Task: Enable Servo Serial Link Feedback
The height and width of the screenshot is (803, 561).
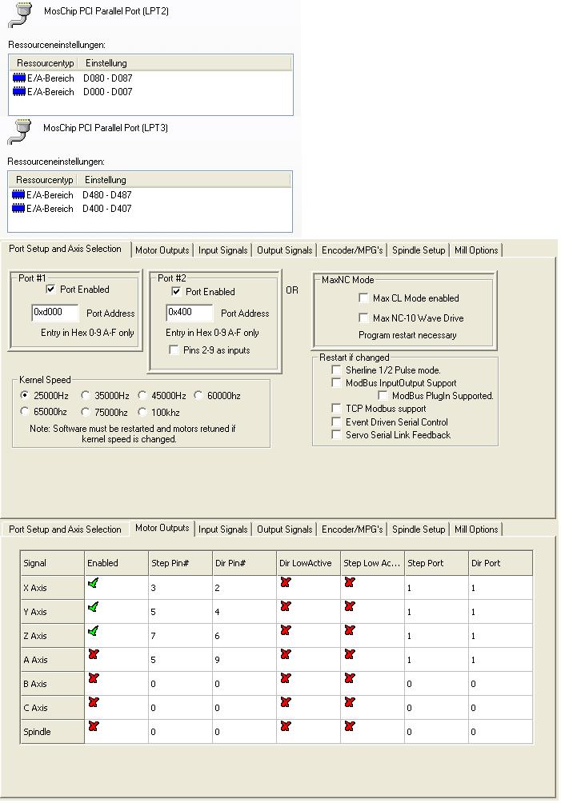Action: 336,435
